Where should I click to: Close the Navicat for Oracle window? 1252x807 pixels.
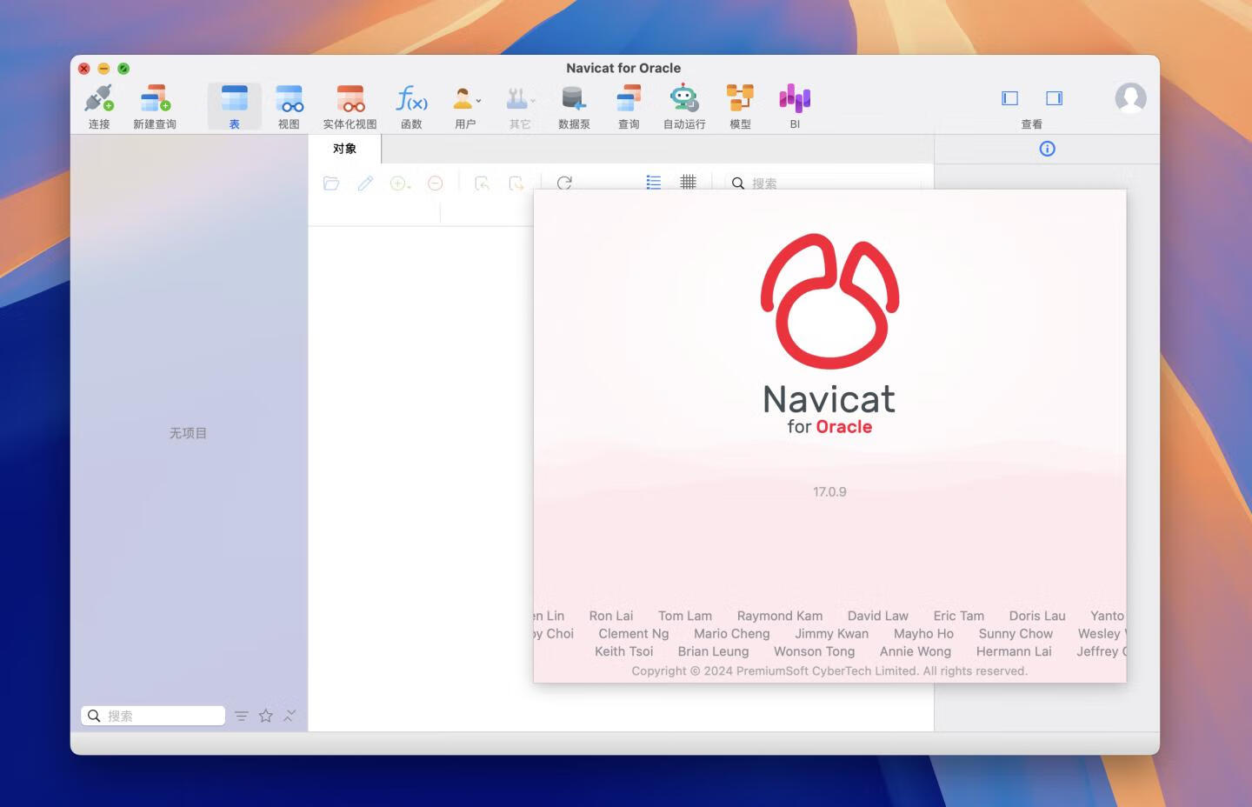click(83, 69)
